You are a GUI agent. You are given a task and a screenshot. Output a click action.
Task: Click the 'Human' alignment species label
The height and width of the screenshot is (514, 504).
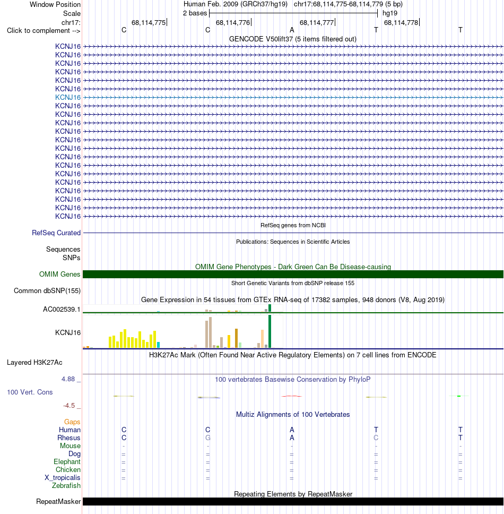(x=69, y=430)
